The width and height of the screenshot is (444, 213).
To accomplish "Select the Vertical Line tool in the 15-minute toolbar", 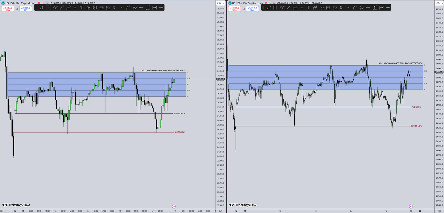I will (302, 7).
